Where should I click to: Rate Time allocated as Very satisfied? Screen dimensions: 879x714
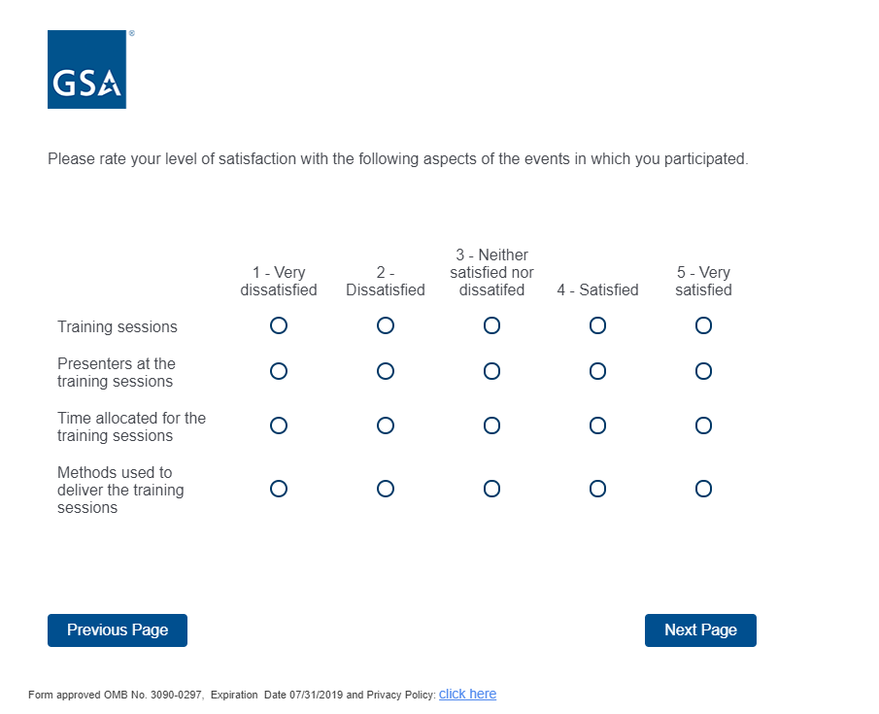coord(703,425)
